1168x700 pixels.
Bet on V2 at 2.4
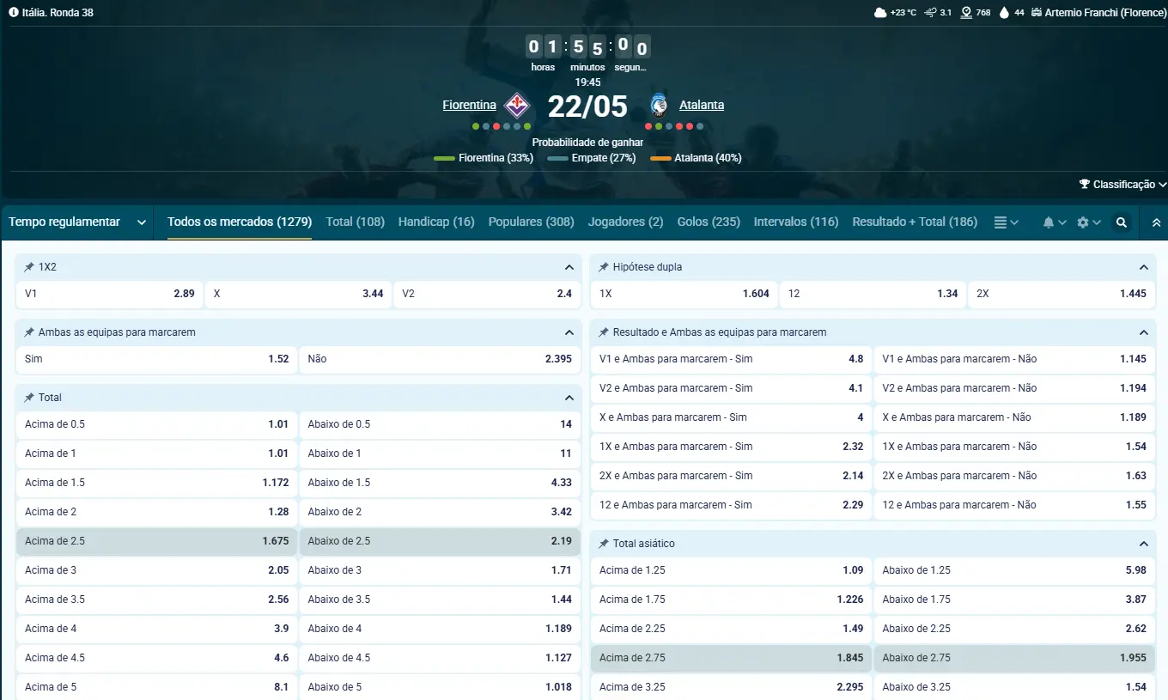tap(487, 294)
